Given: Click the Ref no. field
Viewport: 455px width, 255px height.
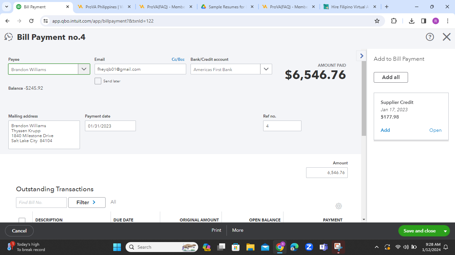Looking at the screenshot, I should pos(282,126).
